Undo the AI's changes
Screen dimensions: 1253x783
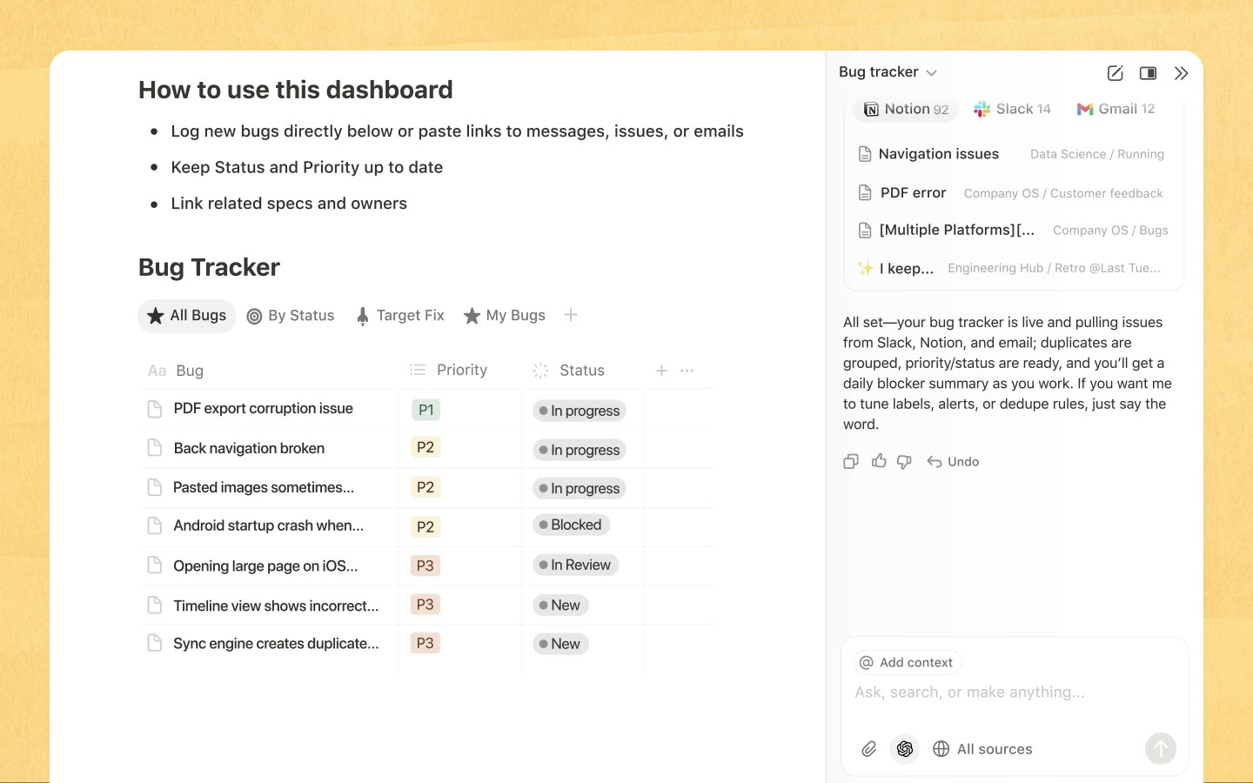(953, 461)
